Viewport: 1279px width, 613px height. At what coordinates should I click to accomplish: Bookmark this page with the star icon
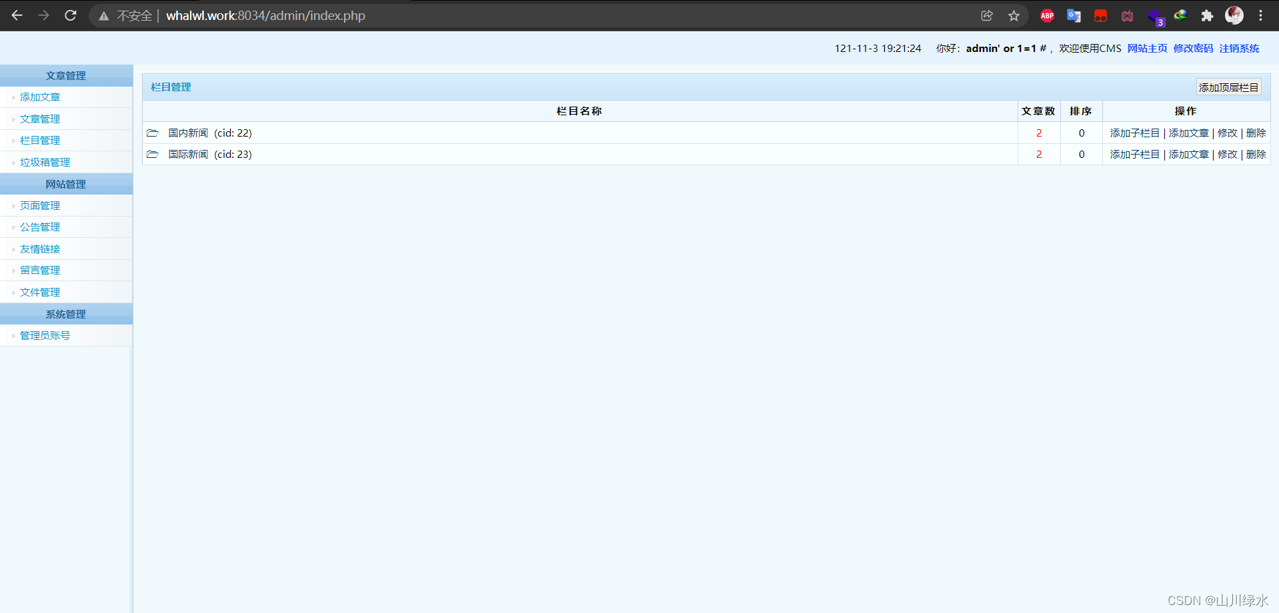(x=1014, y=15)
